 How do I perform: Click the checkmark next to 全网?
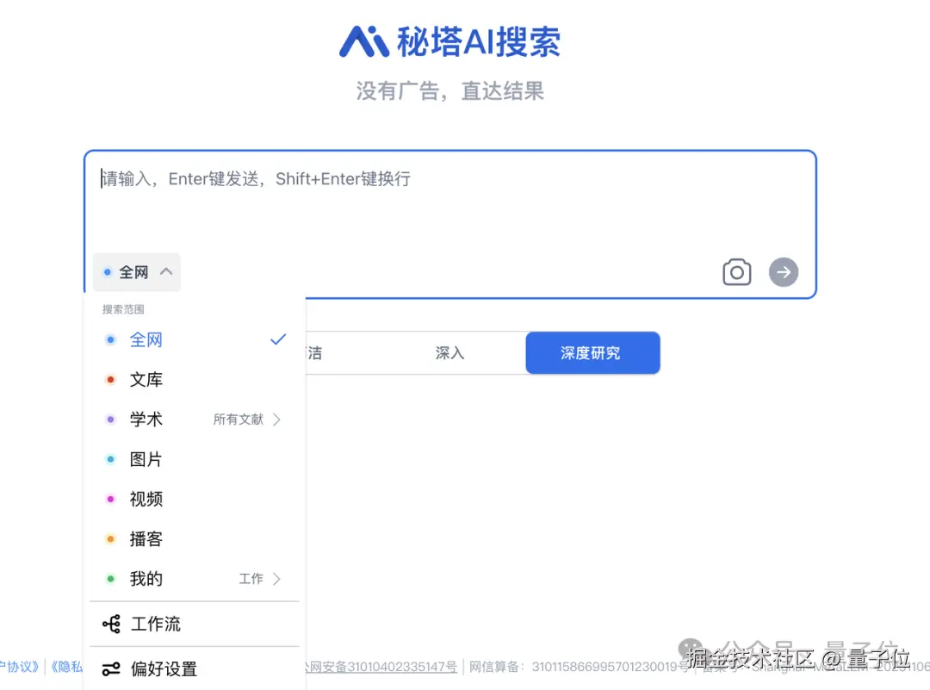[x=278, y=339]
